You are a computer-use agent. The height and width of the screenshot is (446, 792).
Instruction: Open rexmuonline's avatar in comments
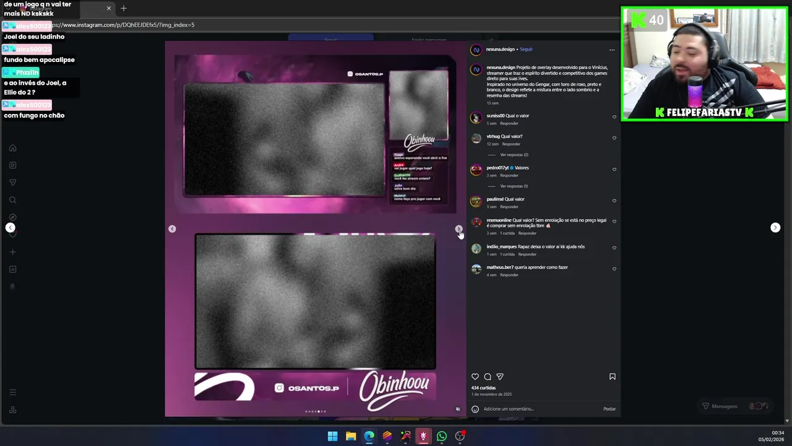click(x=476, y=222)
